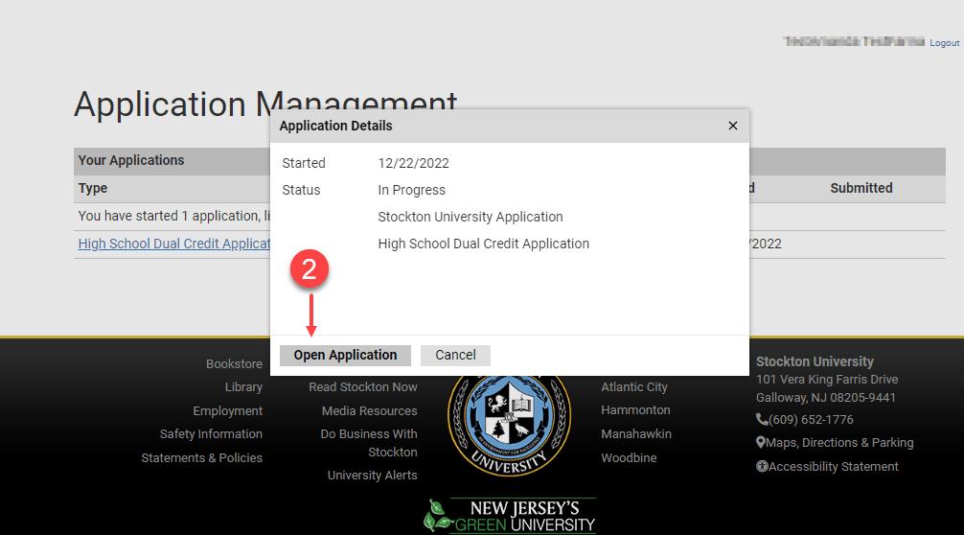Click Galloway, NJ 08205-9441 address line

tap(826, 398)
